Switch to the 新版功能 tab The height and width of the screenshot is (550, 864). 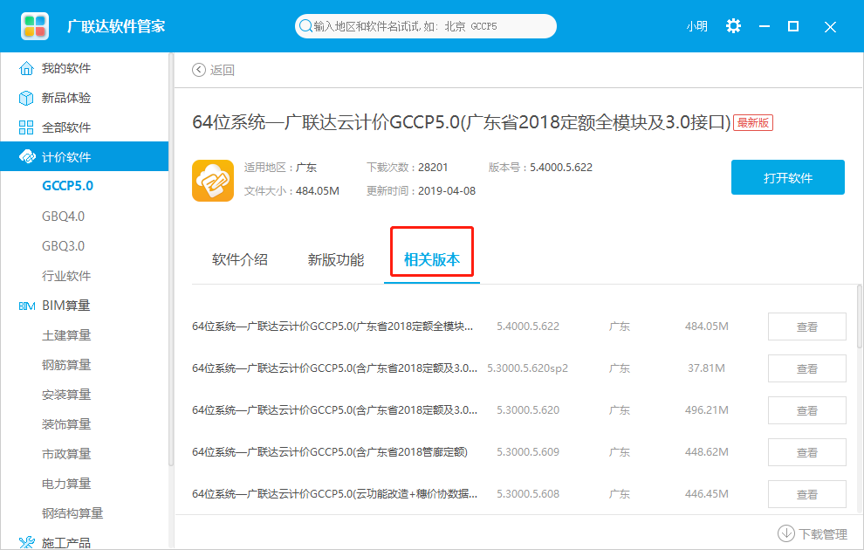336,259
